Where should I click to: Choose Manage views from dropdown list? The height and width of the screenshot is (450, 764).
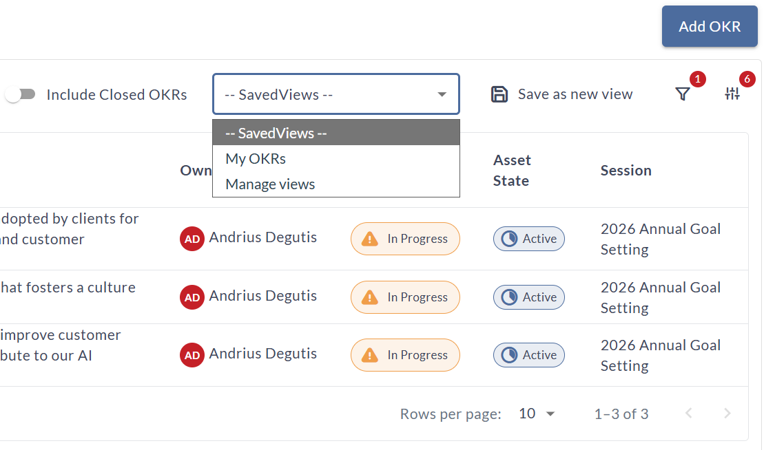(270, 184)
